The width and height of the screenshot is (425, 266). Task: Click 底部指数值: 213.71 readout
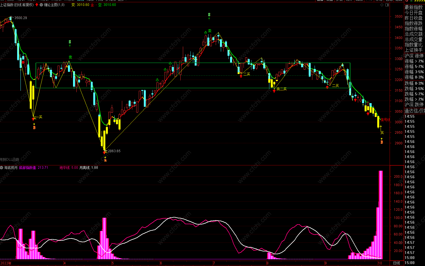(x=33, y=168)
